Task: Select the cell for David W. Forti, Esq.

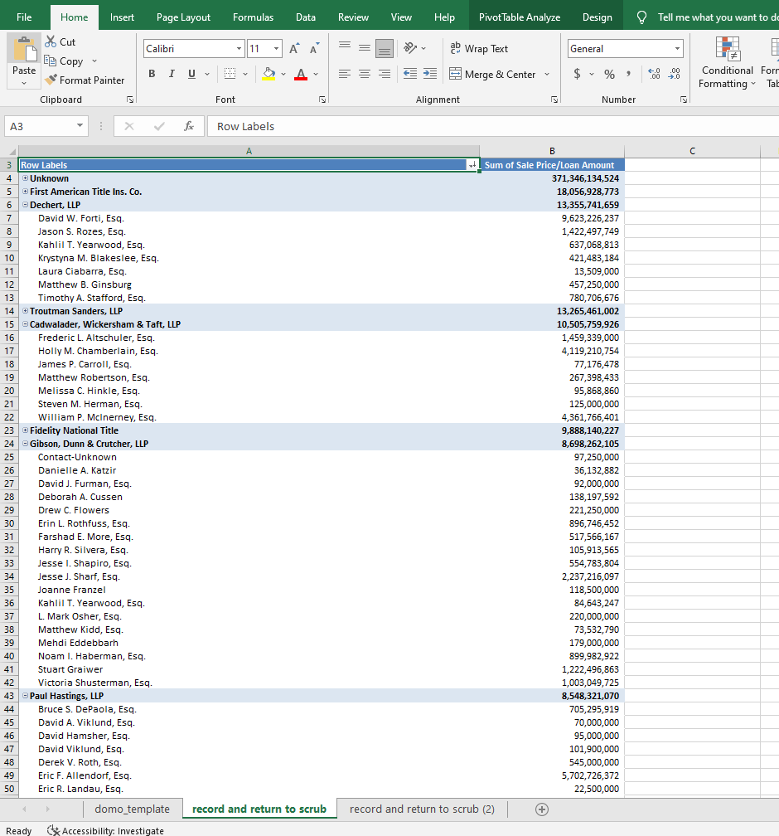Action: tap(249, 218)
